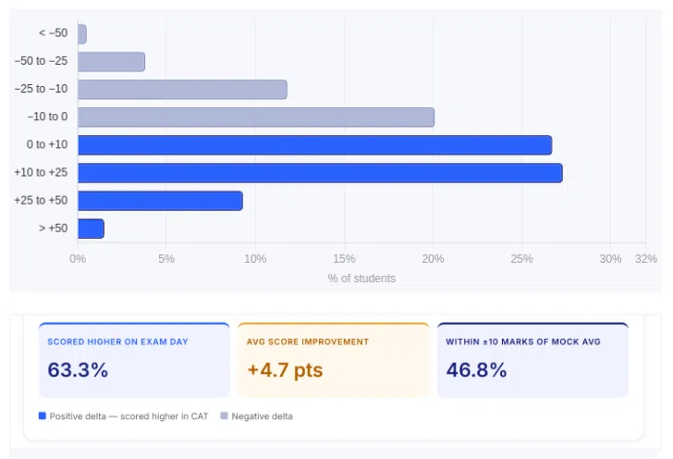Click the "32%" x-axis tick label
The image size is (673, 459).
(646, 259)
